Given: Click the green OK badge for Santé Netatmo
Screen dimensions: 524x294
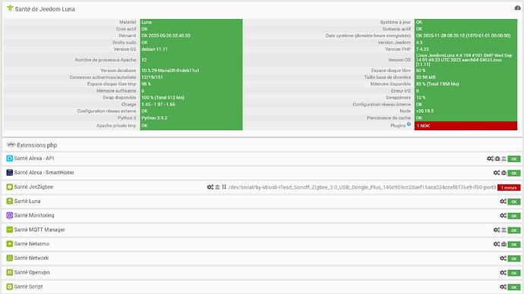Looking at the screenshot, I should (514, 244).
